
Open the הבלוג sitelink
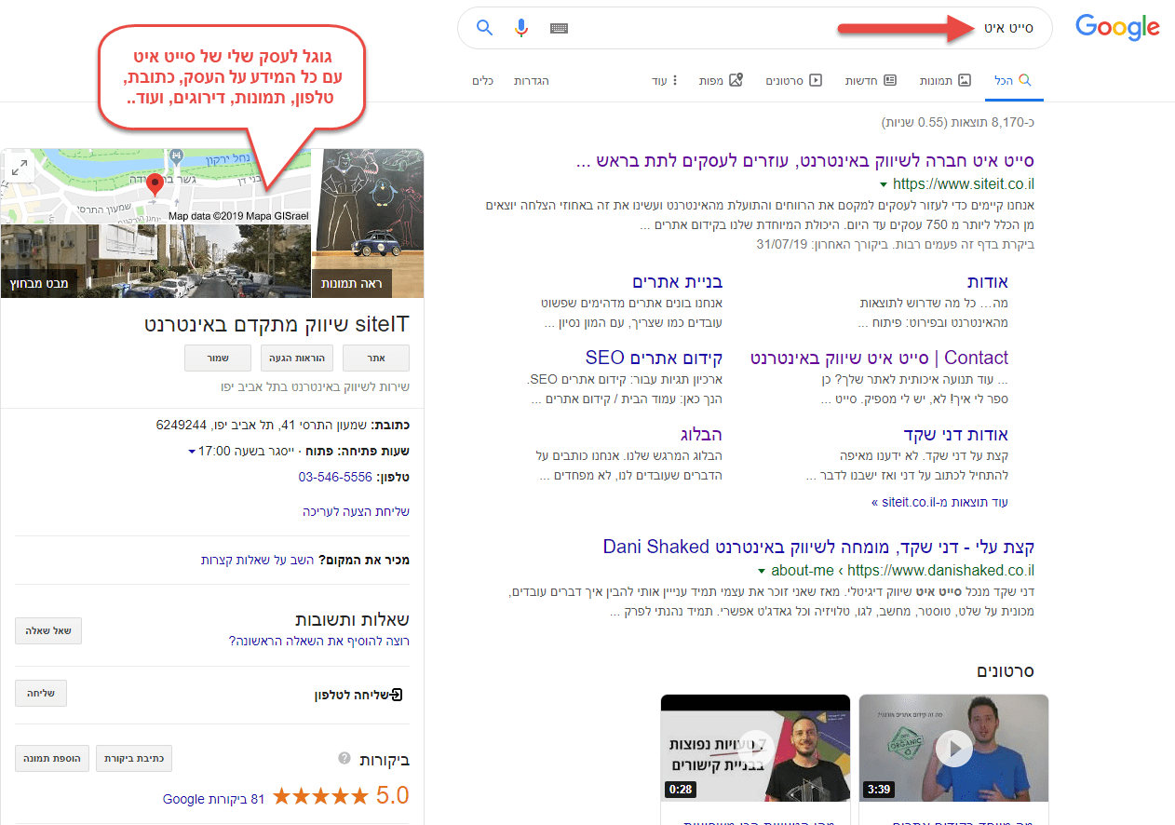(702, 434)
